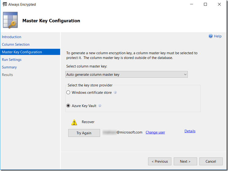The width and height of the screenshot is (228, 171).
Task: Click the Always Encrypted title bar icon
Action: click(x=5, y=4)
